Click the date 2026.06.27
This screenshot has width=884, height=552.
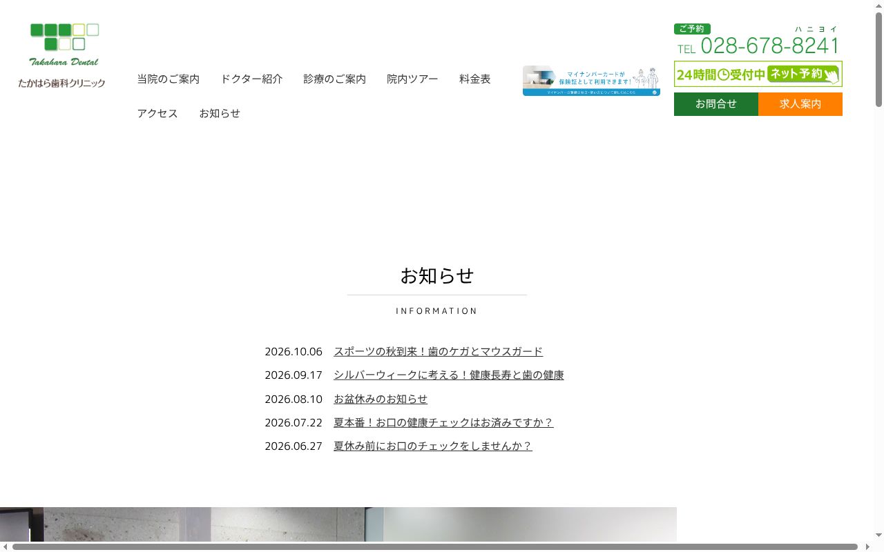coord(294,446)
